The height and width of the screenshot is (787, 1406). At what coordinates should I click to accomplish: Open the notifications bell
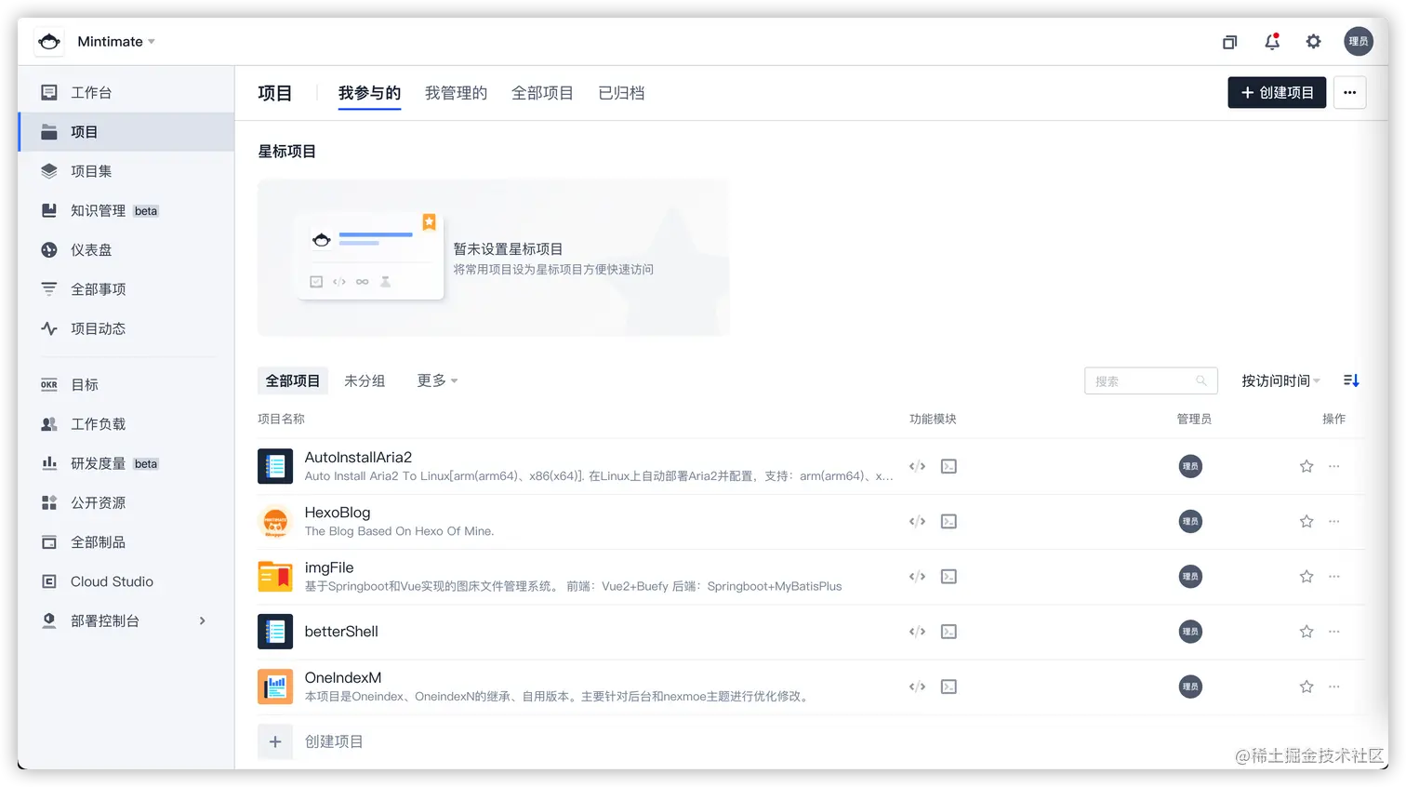pyautogui.click(x=1272, y=42)
